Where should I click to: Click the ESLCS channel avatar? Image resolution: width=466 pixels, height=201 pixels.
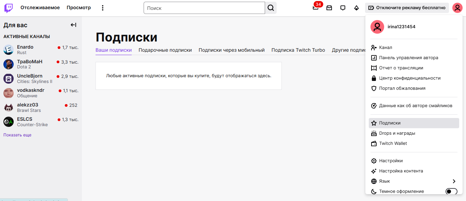(x=9, y=122)
